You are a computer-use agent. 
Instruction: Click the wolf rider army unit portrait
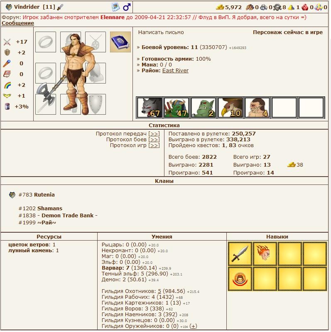pyautogui.click(x=149, y=108)
